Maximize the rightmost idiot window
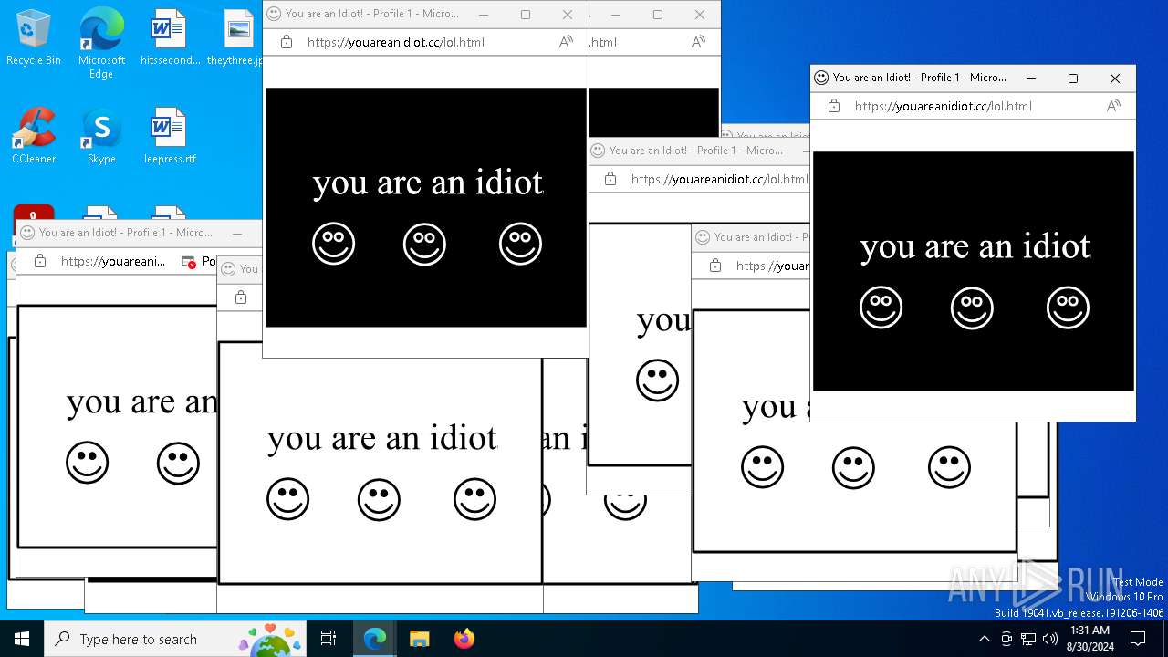 [1073, 78]
